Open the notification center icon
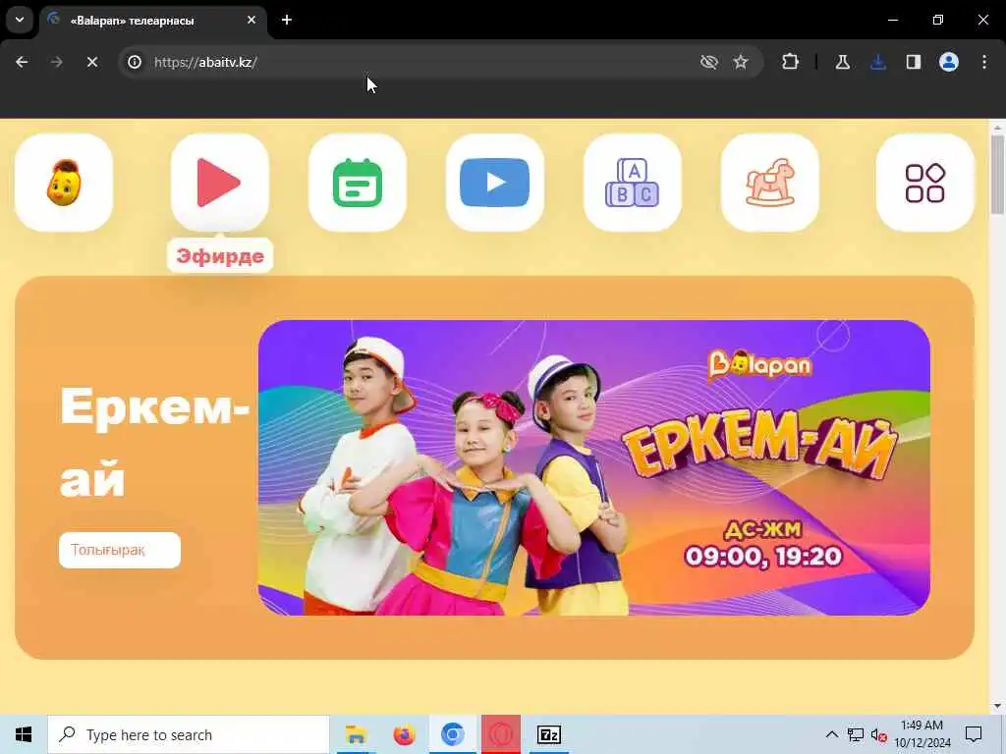 tap(974, 734)
